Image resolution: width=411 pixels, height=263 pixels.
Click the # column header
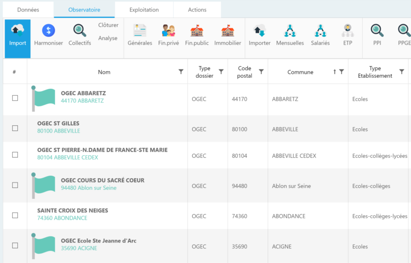click(x=14, y=72)
